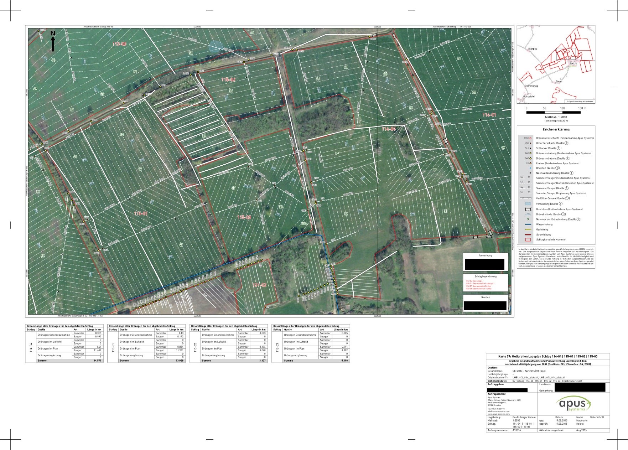The height and width of the screenshot is (450, 628).
Task: Click the DA1 Dränausmündung legend symbol
Action: coord(530,153)
